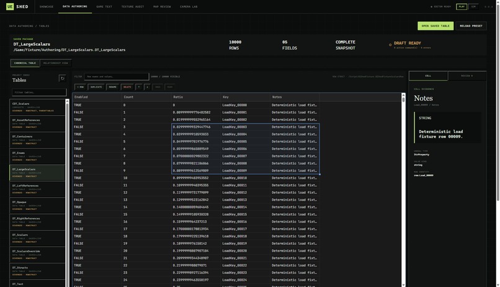
Task: Click the UE Shed logo icon
Action: (10, 6)
